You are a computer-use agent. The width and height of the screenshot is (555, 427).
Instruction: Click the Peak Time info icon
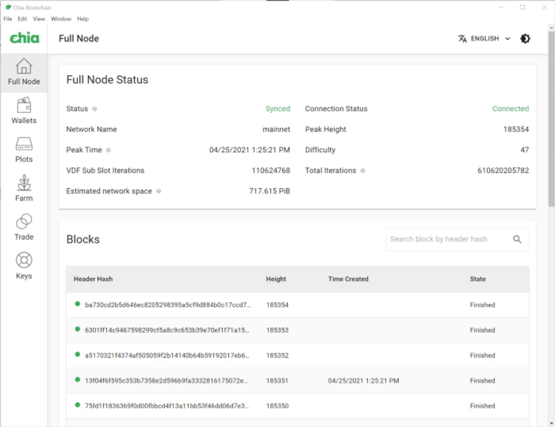108,150
